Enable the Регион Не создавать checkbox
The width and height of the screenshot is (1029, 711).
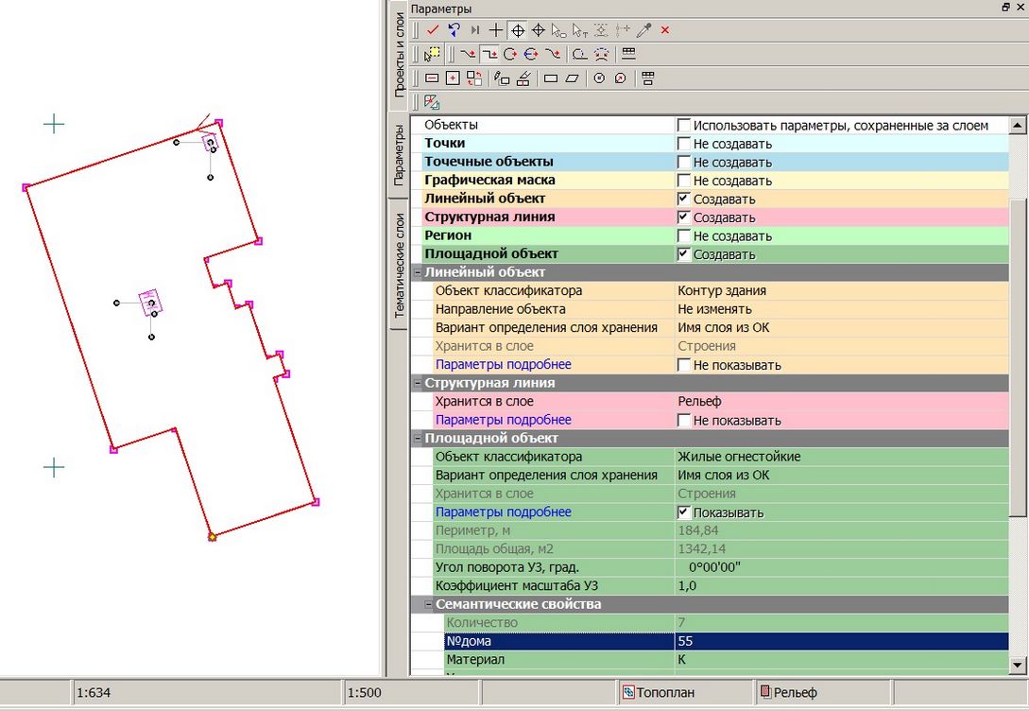[x=683, y=236]
